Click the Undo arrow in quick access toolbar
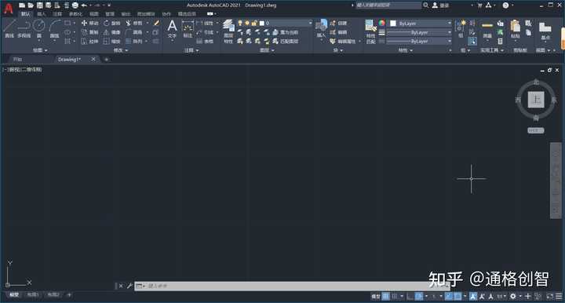This screenshot has width=565, height=303. [84, 5]
